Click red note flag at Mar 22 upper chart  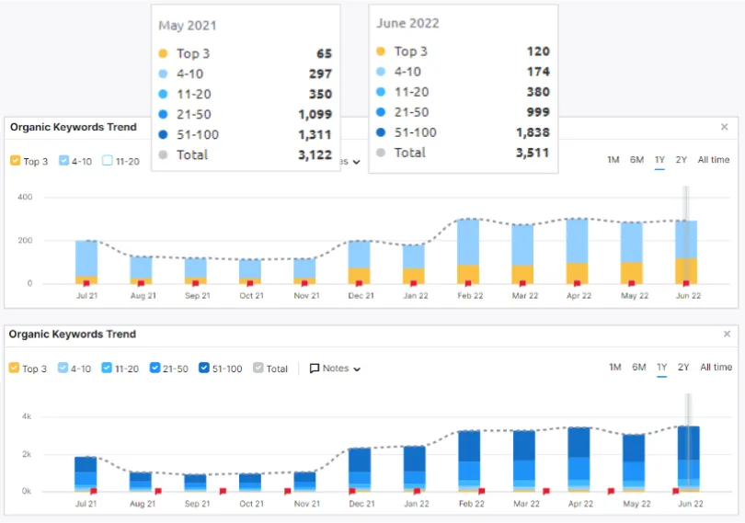[x=522, y=284]
